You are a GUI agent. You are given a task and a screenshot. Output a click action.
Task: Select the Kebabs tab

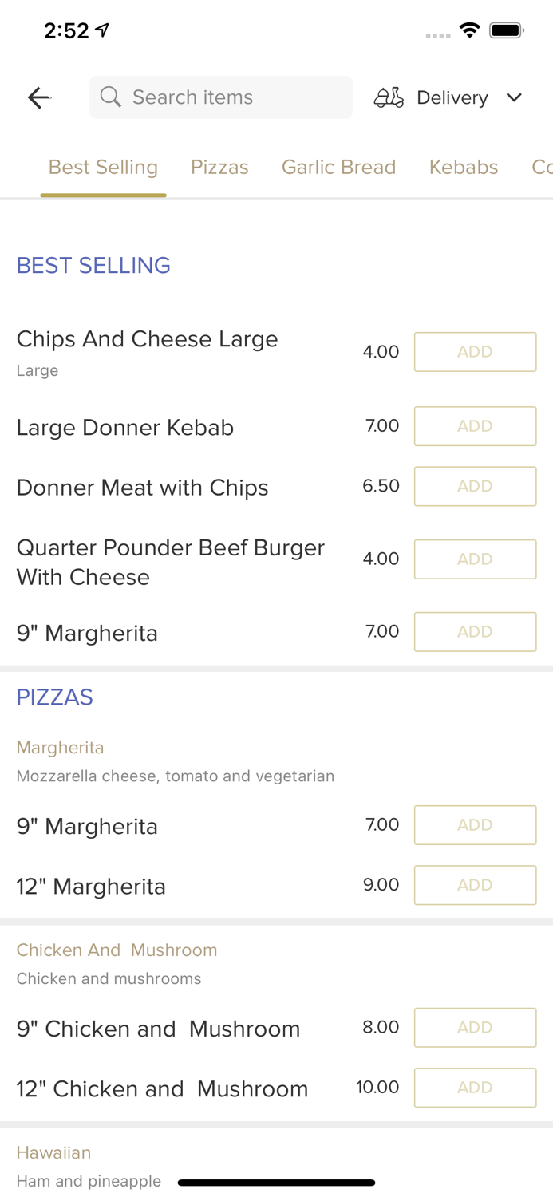[x=464, y=167]
